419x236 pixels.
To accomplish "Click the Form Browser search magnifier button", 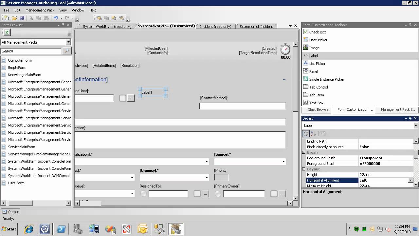I will coord(67,51).
